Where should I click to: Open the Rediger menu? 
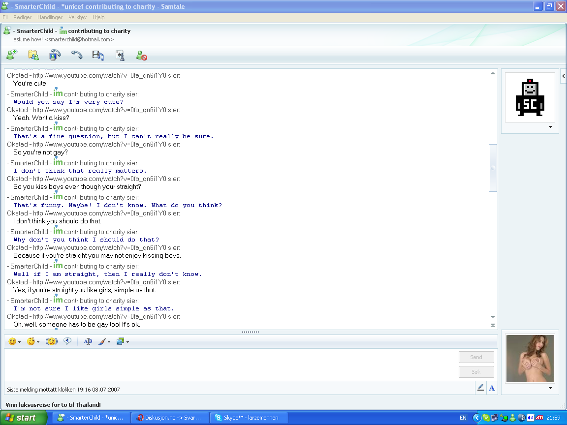tap(23, 17)
